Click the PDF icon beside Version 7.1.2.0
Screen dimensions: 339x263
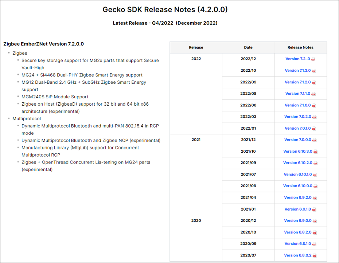click(x=314, y=83)
